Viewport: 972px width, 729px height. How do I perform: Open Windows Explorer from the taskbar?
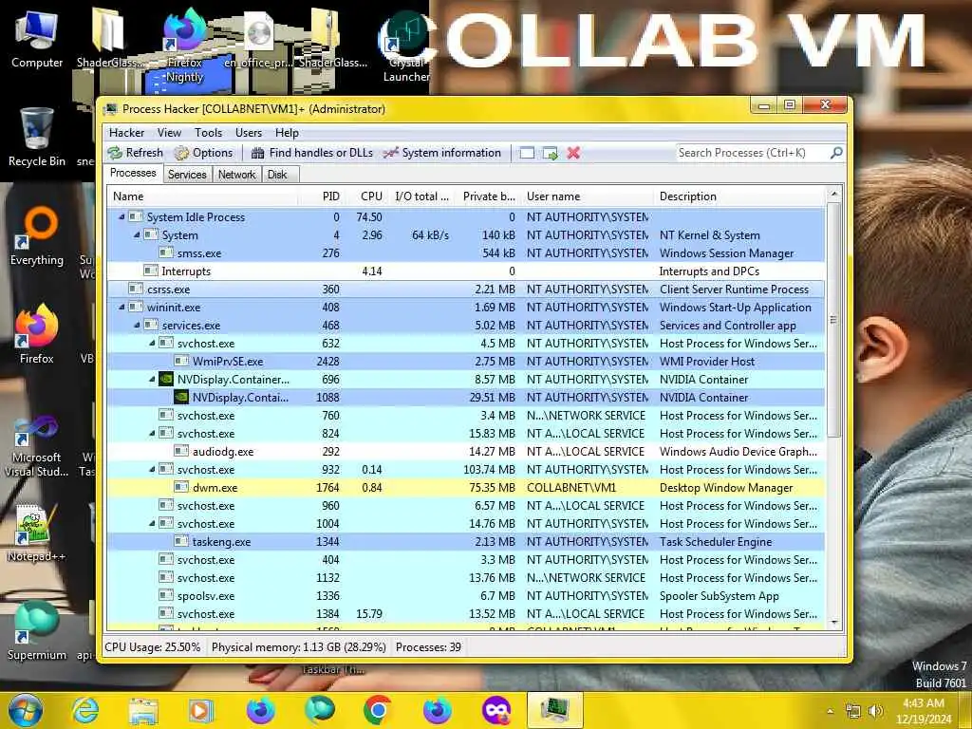(x=143, y=710)
